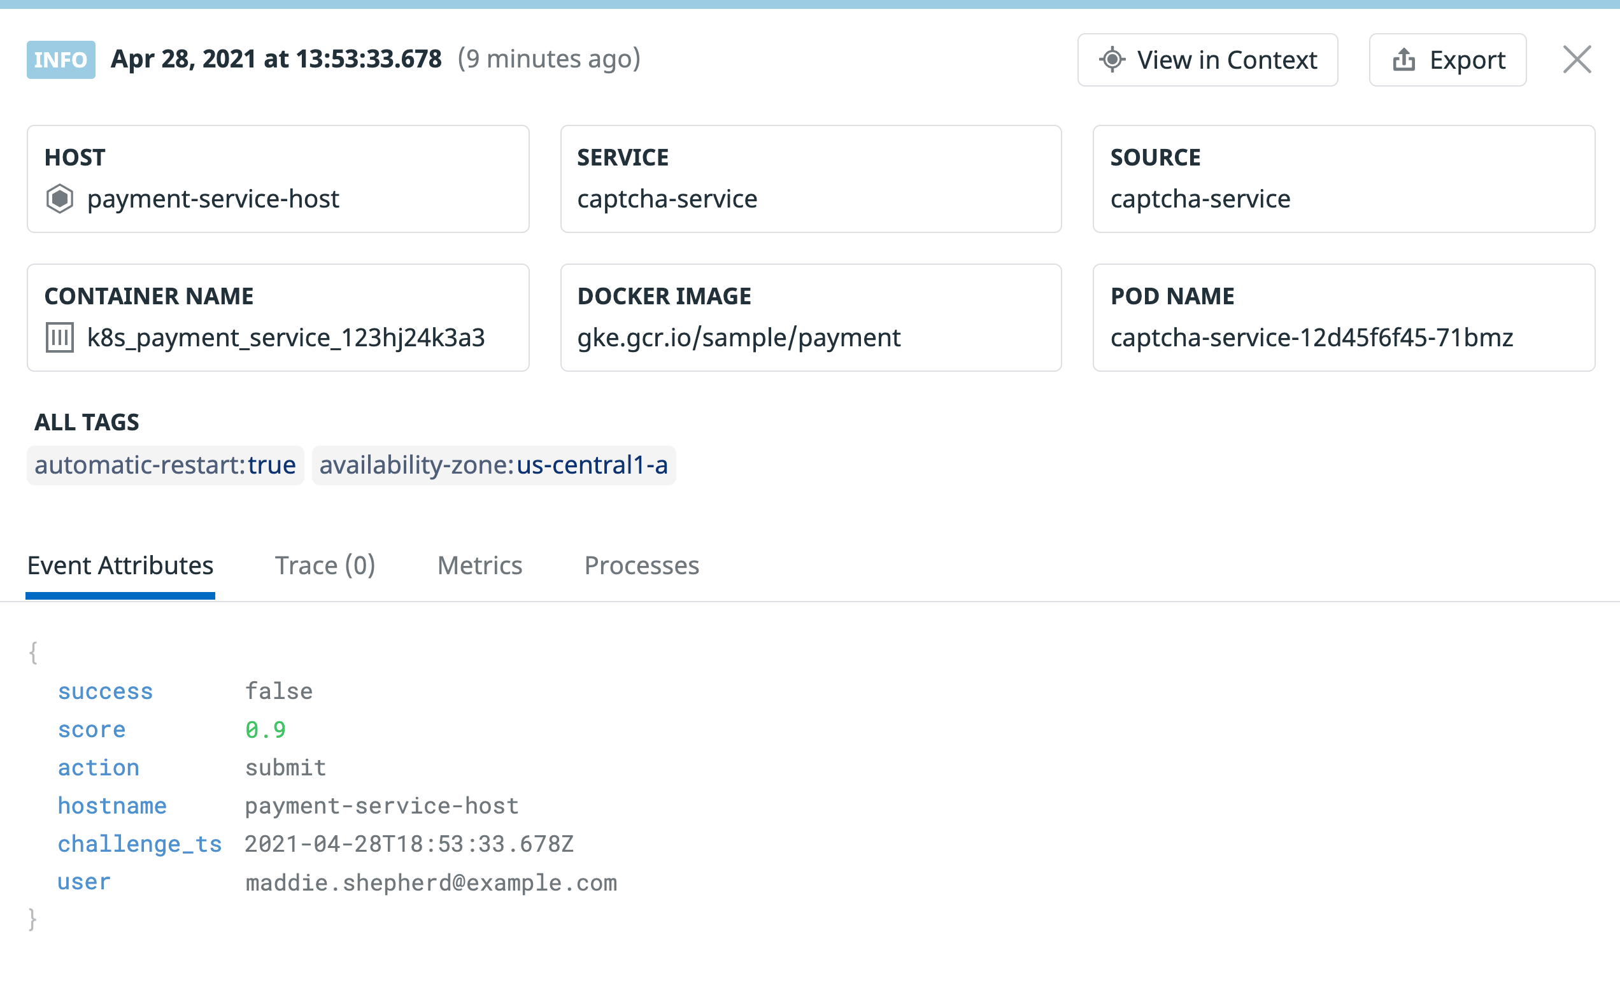The image size is (1620, 1002).
Task: Switch to the Processes tab
Action: coord(641,565)
